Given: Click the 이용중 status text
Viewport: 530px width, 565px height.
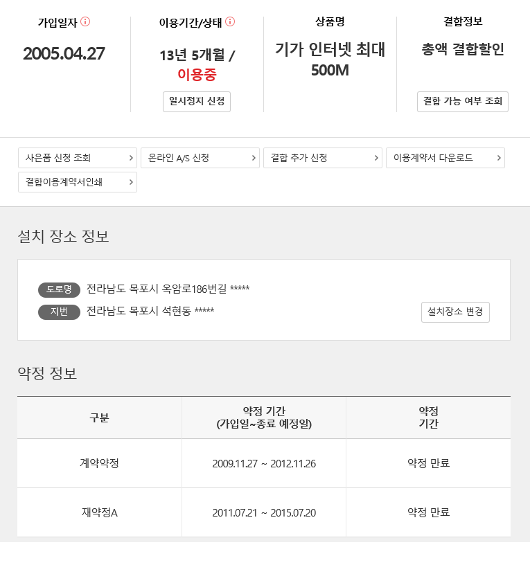Looking at the screenshot, I should (x=197, y=75).
